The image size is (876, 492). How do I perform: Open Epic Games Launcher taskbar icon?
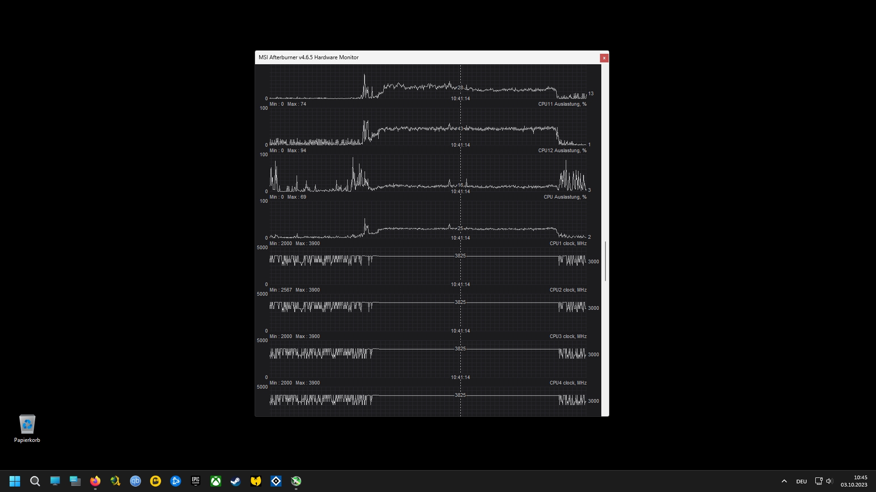(196, 481)
